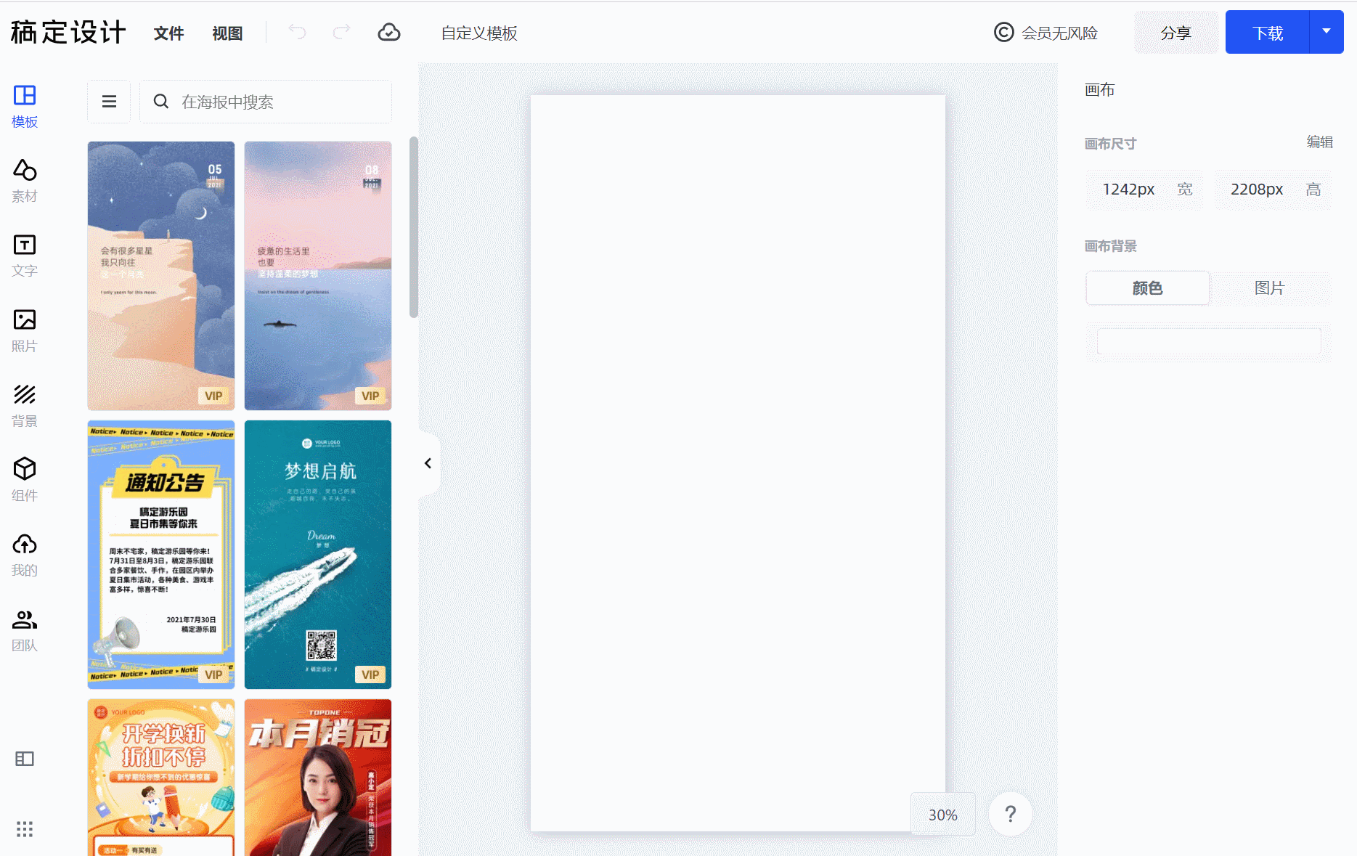The height and width of the screenshot is (856, 1357).
Task: Open the help question mark button
Action: click(1010, 814)
